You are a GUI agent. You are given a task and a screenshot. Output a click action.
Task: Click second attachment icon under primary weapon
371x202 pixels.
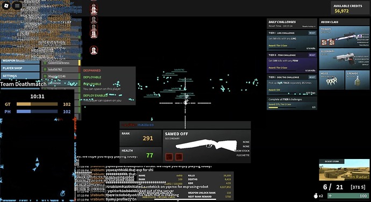click(332, 42)
